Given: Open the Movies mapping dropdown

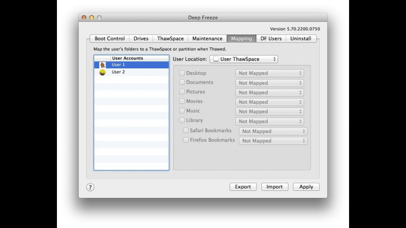Looking at the screenshot, I should click(270, 102).
